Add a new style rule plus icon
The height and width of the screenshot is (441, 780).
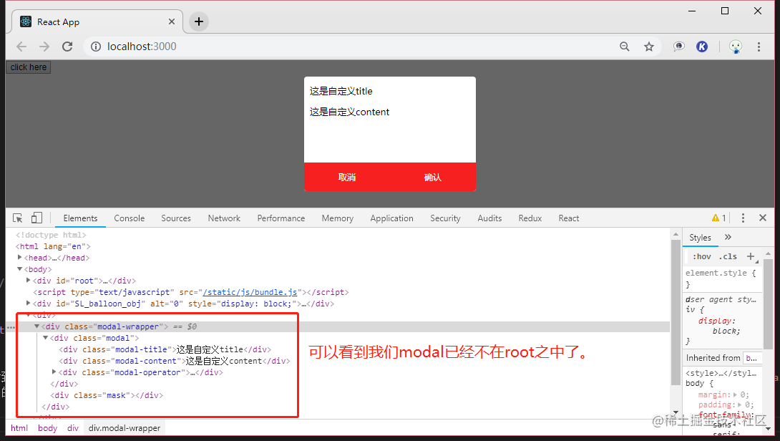[x=751, y=256]
